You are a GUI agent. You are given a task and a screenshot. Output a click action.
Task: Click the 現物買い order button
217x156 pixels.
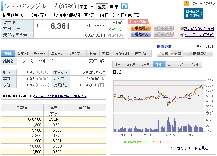click(141, 28)
